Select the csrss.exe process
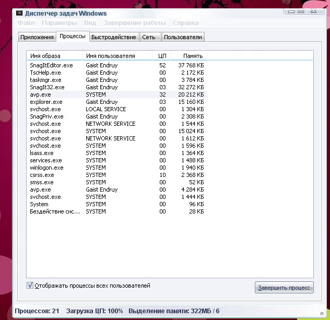The image size is (330, 320). click(117, 175)
